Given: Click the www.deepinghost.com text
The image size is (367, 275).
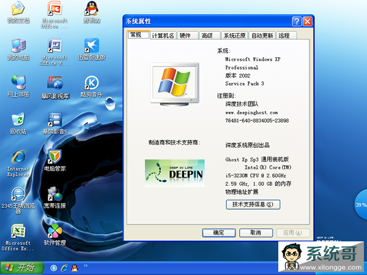Looking at the screenshot, I should [251, 112].
